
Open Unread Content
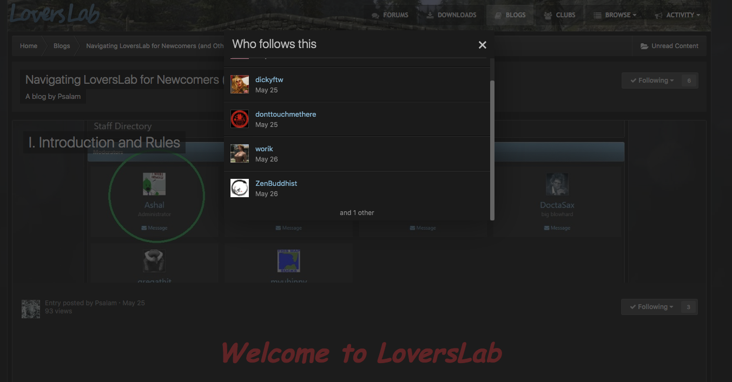(x=669, y=46)
